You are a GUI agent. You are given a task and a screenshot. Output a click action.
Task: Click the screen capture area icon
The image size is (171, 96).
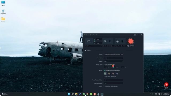pyautogui.click(x=89, y=41)
